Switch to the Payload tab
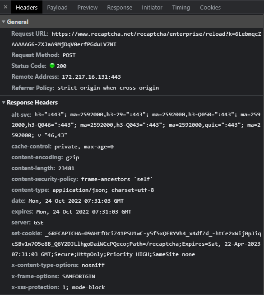Viewport: 264px width, 295px height. tap(57, 7)
